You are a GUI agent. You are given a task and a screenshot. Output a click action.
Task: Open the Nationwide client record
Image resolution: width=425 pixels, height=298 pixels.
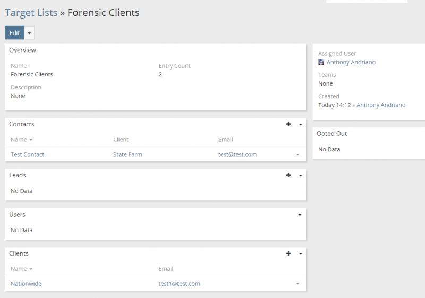tap(26, 284)
